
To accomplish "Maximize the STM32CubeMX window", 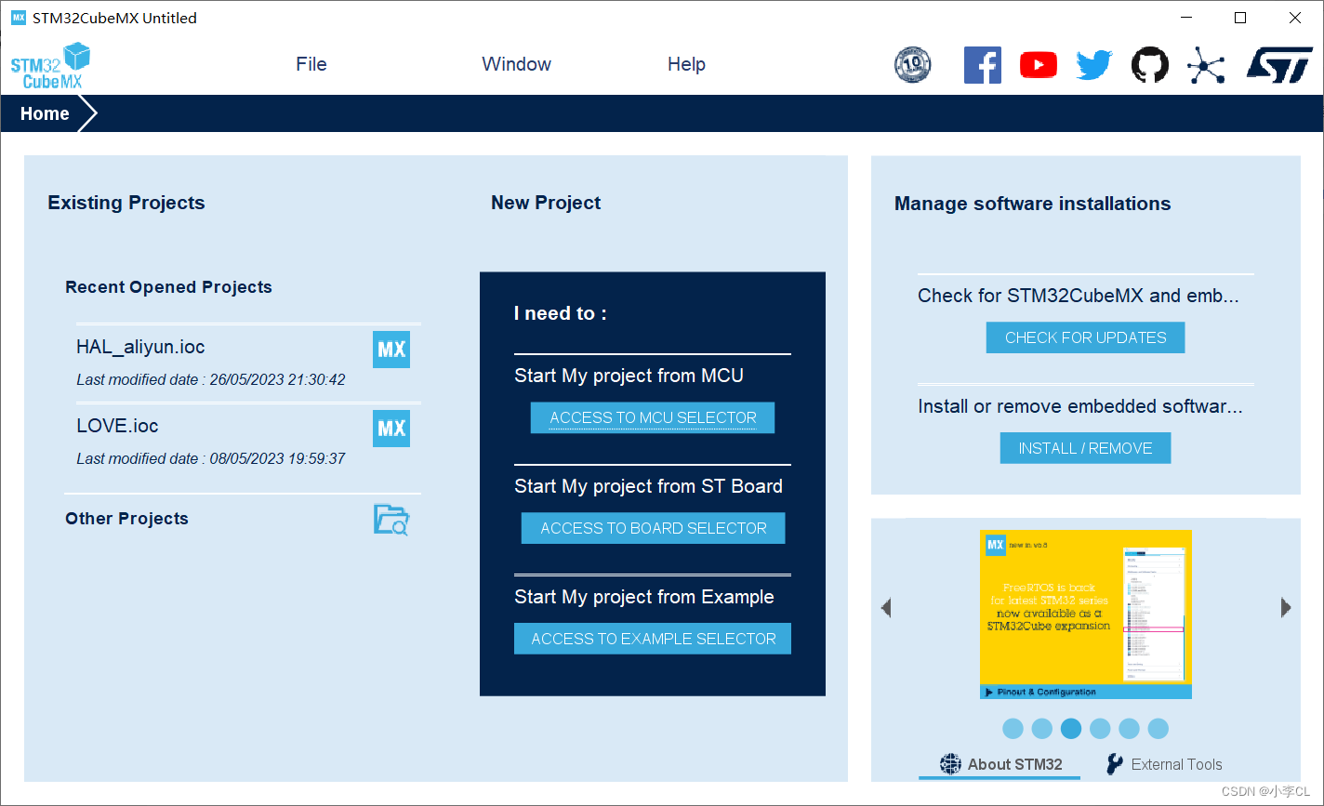I will coord(1240,18).
